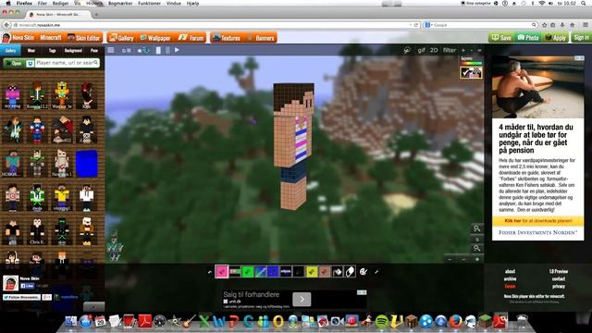The width and height of the screenshot is (592, 333).
Task: Click the arrow button on bottom ad
Action: [302, 300]
